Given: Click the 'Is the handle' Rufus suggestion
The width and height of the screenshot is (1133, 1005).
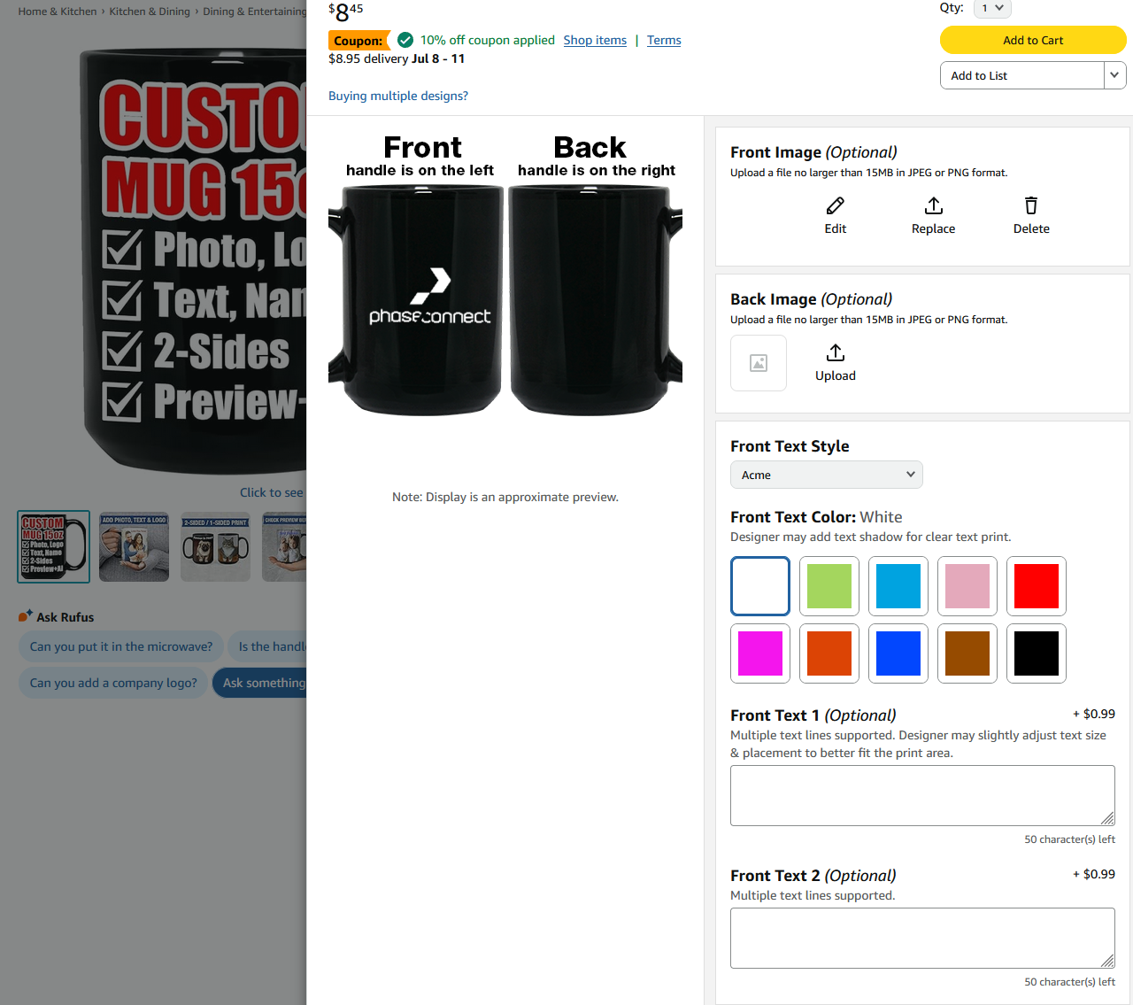Looking at the screenshot, I should [x=267, y=646].
